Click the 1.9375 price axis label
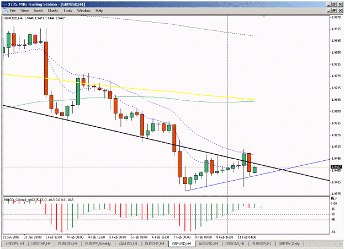 pos(336,194)
